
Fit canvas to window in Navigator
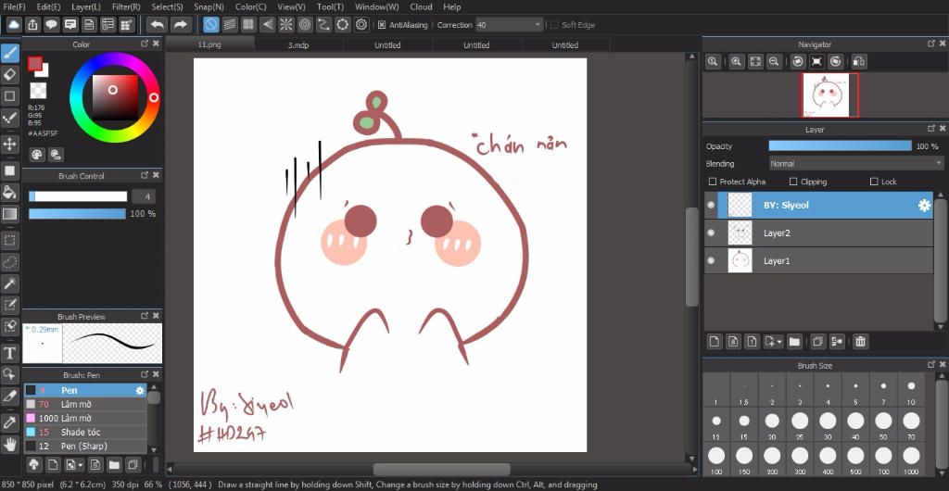[x=754, y=62]
